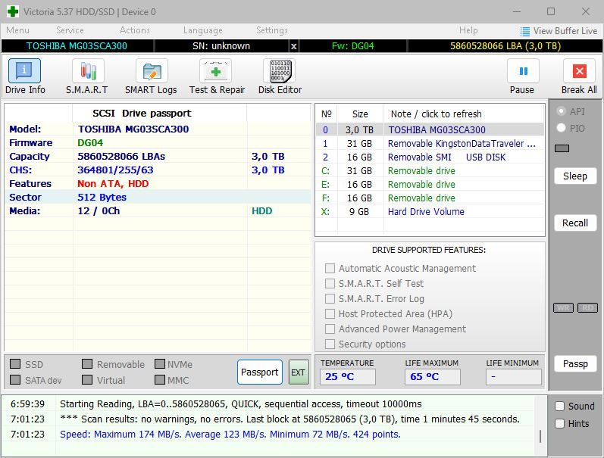Open the Menu menu
Viewport: 604px width, 458px height.
tap(17, 30)
